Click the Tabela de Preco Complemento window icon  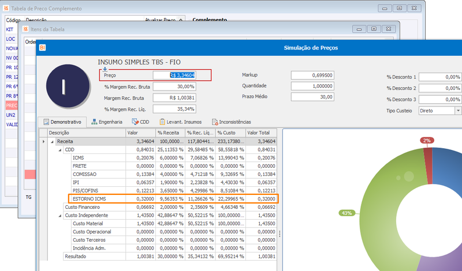pos(6,8)
